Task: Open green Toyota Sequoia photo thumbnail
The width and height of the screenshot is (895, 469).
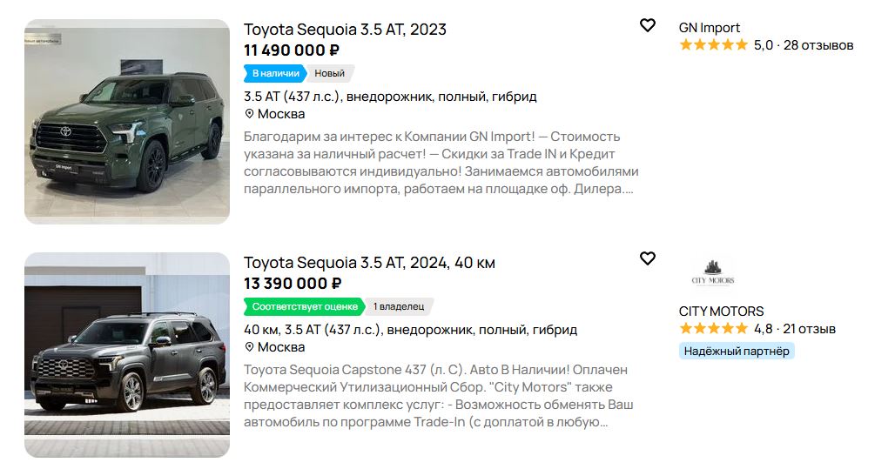Action: click(x=127, y=122)
